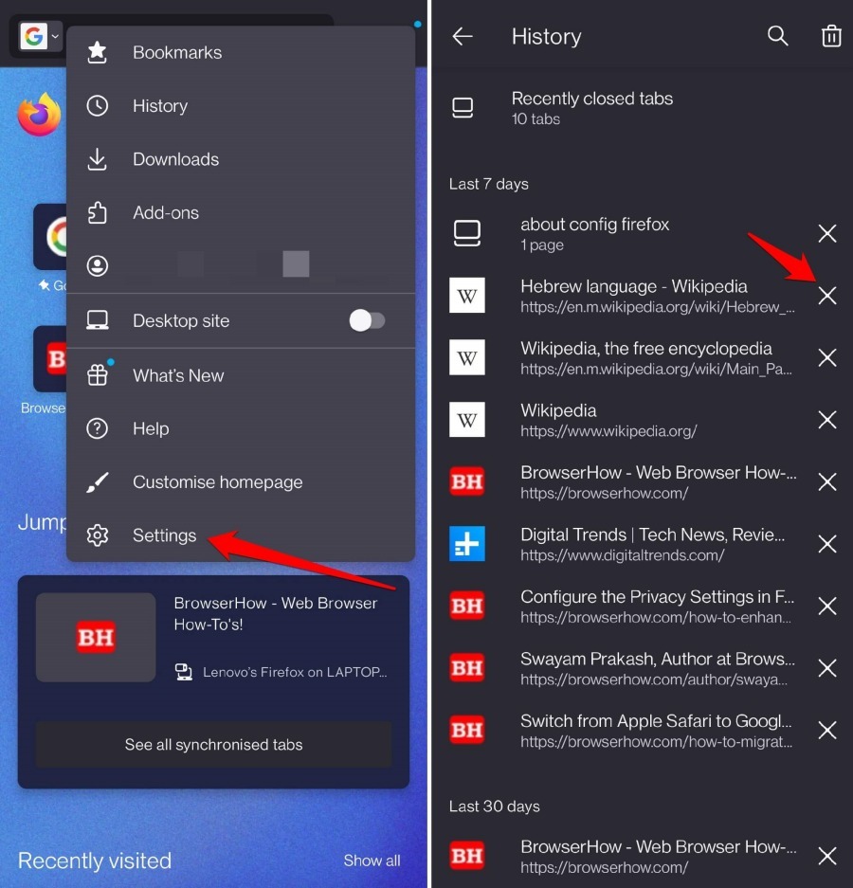The height and width of the screenshot is (888, 853).
Task: Open the delete history trash icon
Action: [831, 36]
